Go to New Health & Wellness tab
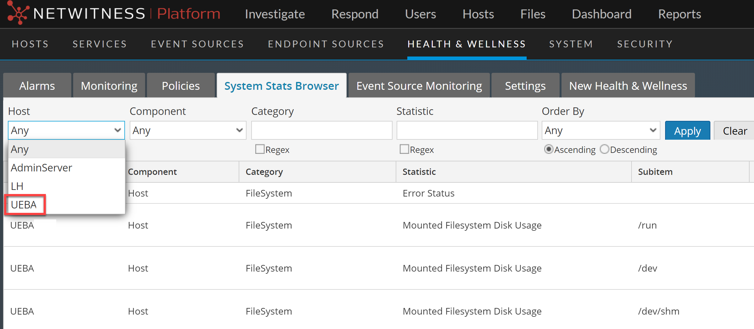Screen dimensions: 754x329 (628, 86)
